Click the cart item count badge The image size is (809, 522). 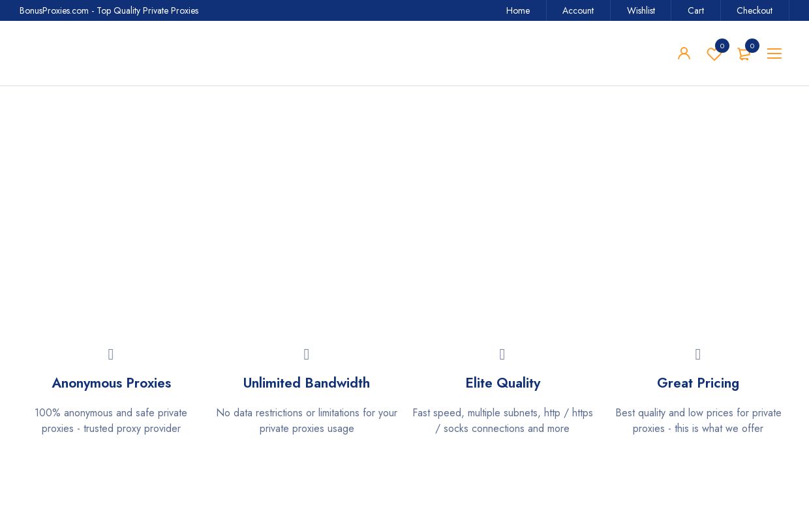(x=752, y=46)
